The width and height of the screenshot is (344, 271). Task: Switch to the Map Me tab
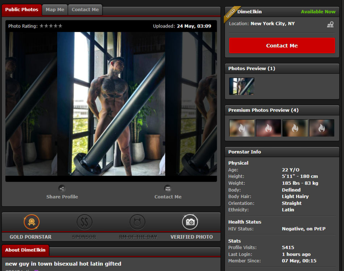pyautogui.click(x=55, y=10)
